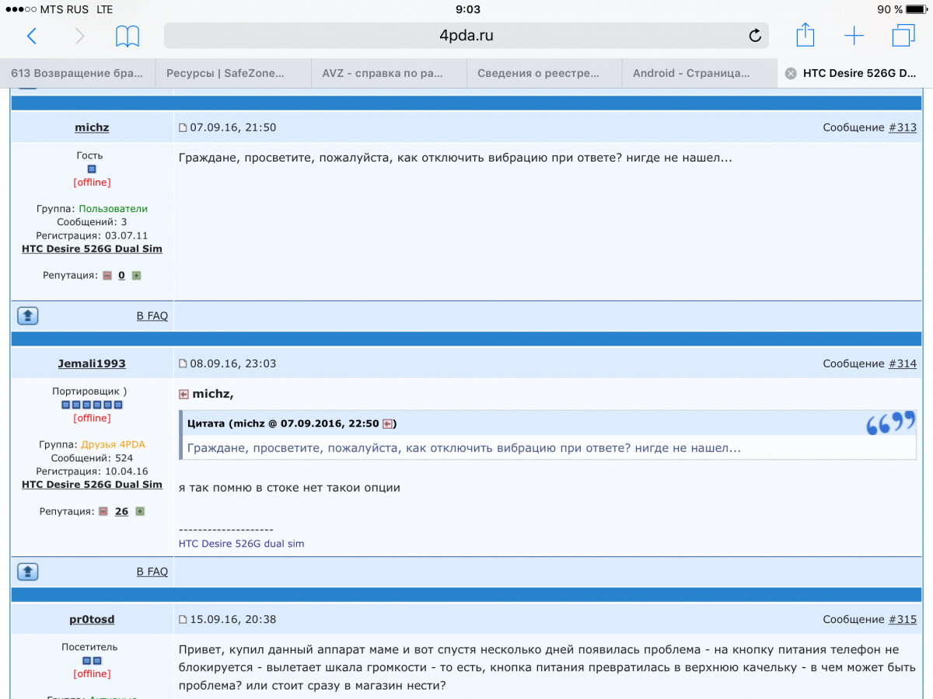Click the Друзья 4PDA group label
Image resolution: width=933 pixels, height=699 pixels.
113,445
